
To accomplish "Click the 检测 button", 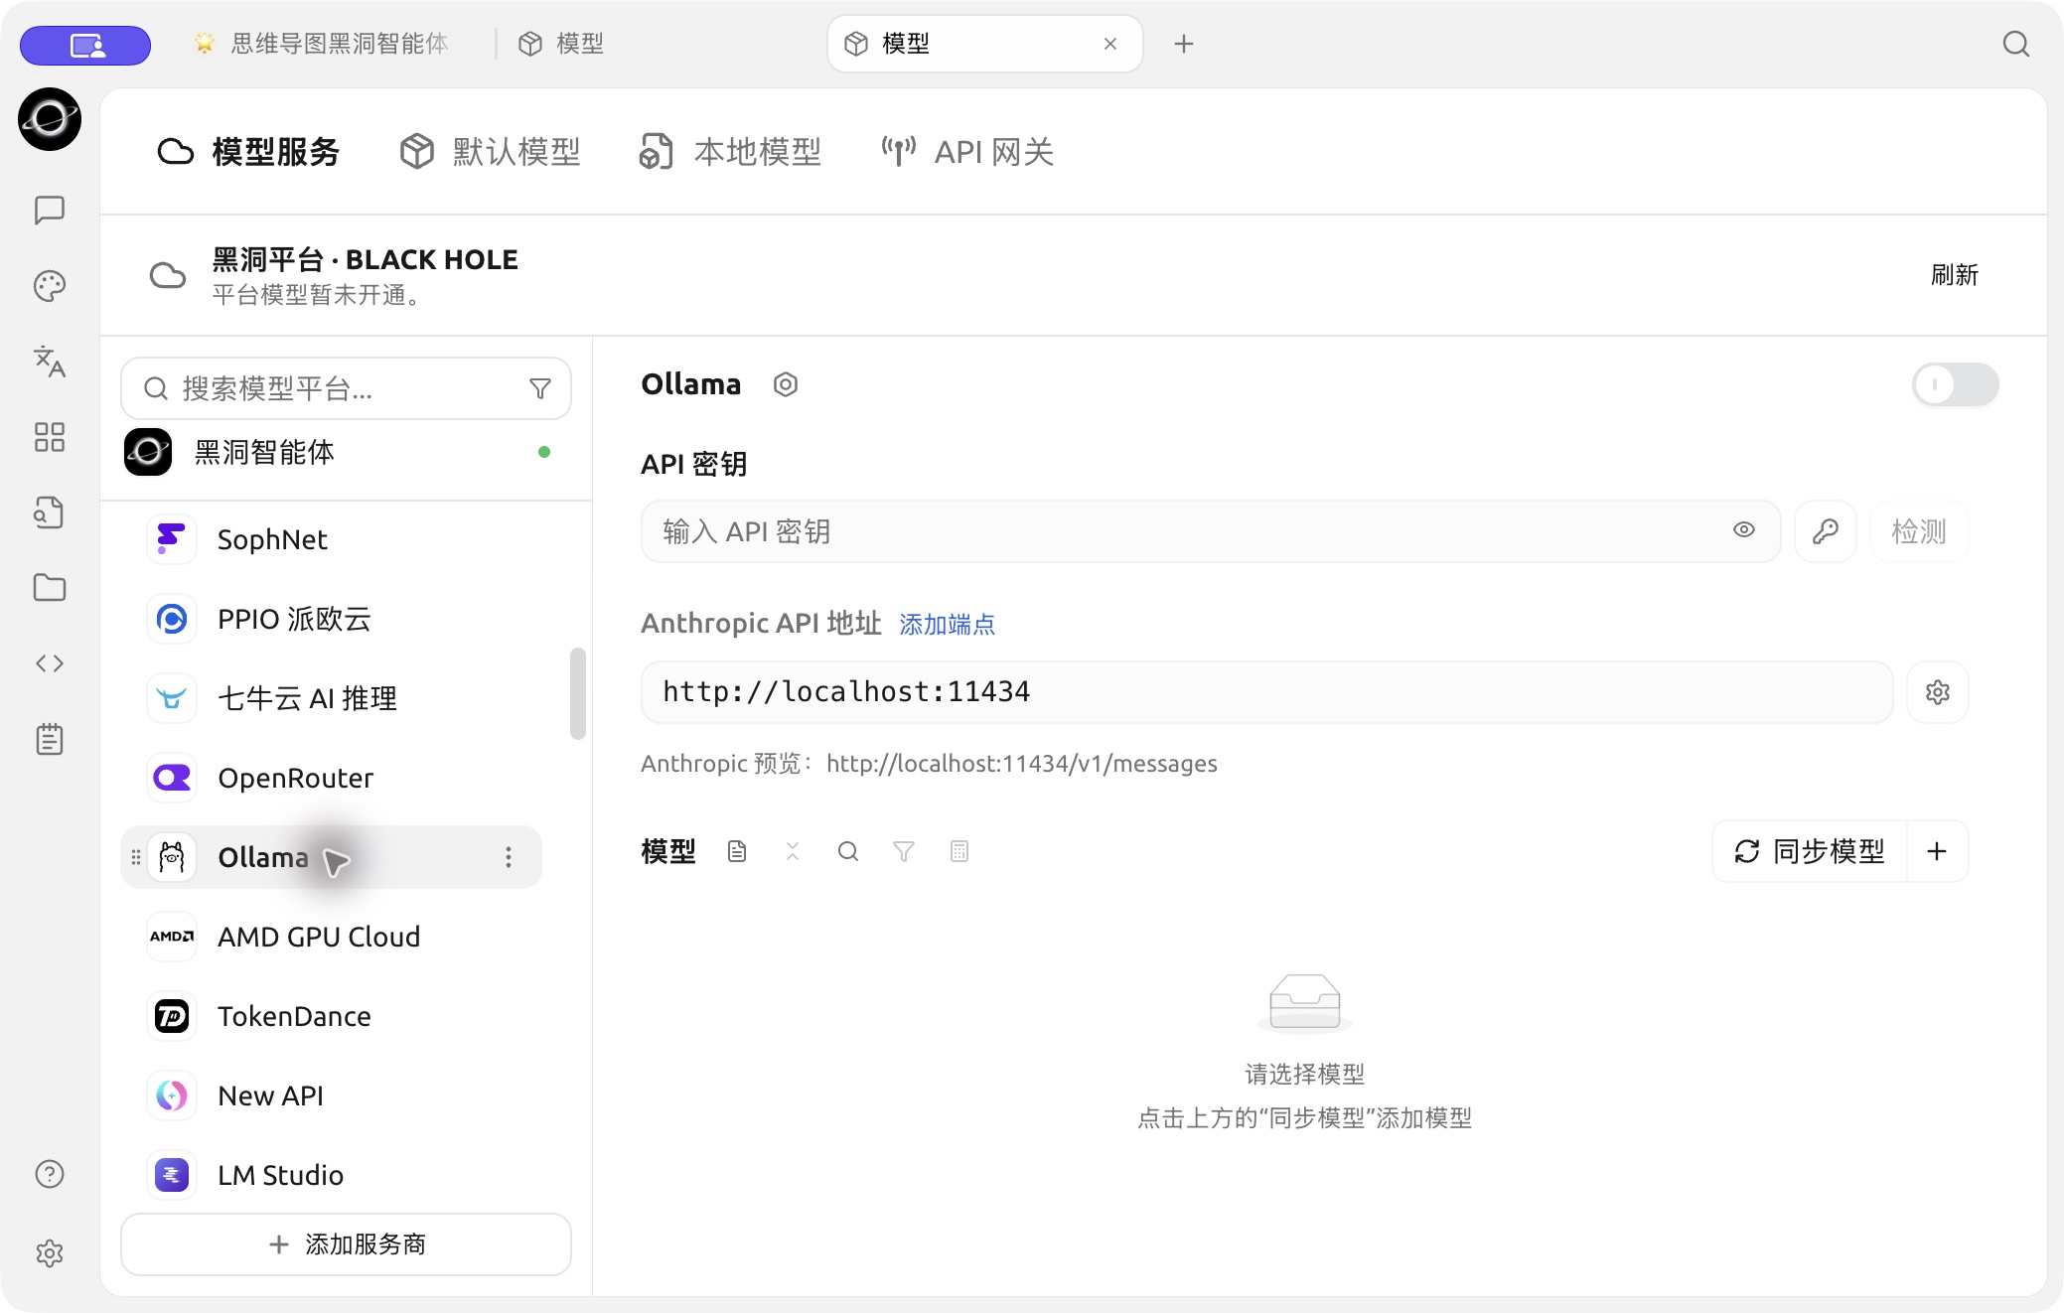I will [x=1919, y=531].
